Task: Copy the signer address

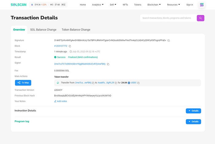Action: (108, 64)
